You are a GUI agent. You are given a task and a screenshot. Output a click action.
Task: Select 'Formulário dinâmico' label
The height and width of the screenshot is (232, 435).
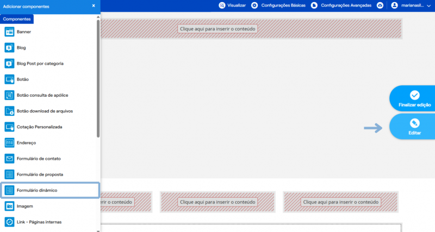point(37,190)
